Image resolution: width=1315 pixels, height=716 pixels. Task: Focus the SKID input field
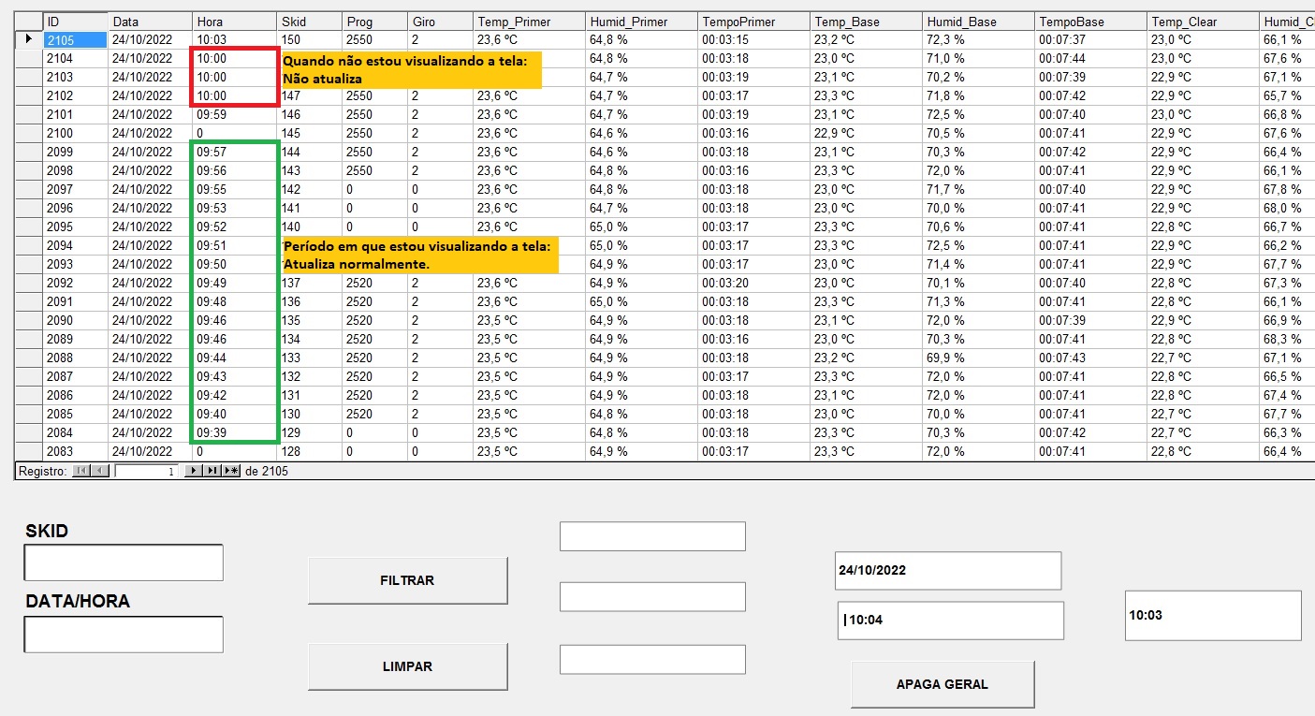[124, 563]
